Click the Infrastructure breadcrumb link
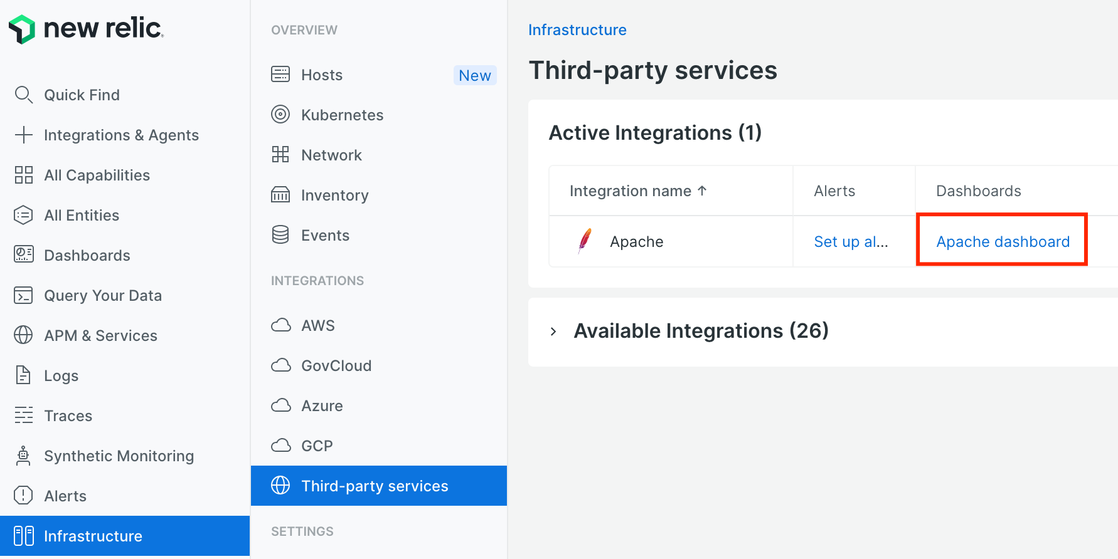Screen dimensions: 1118x559 577,30
